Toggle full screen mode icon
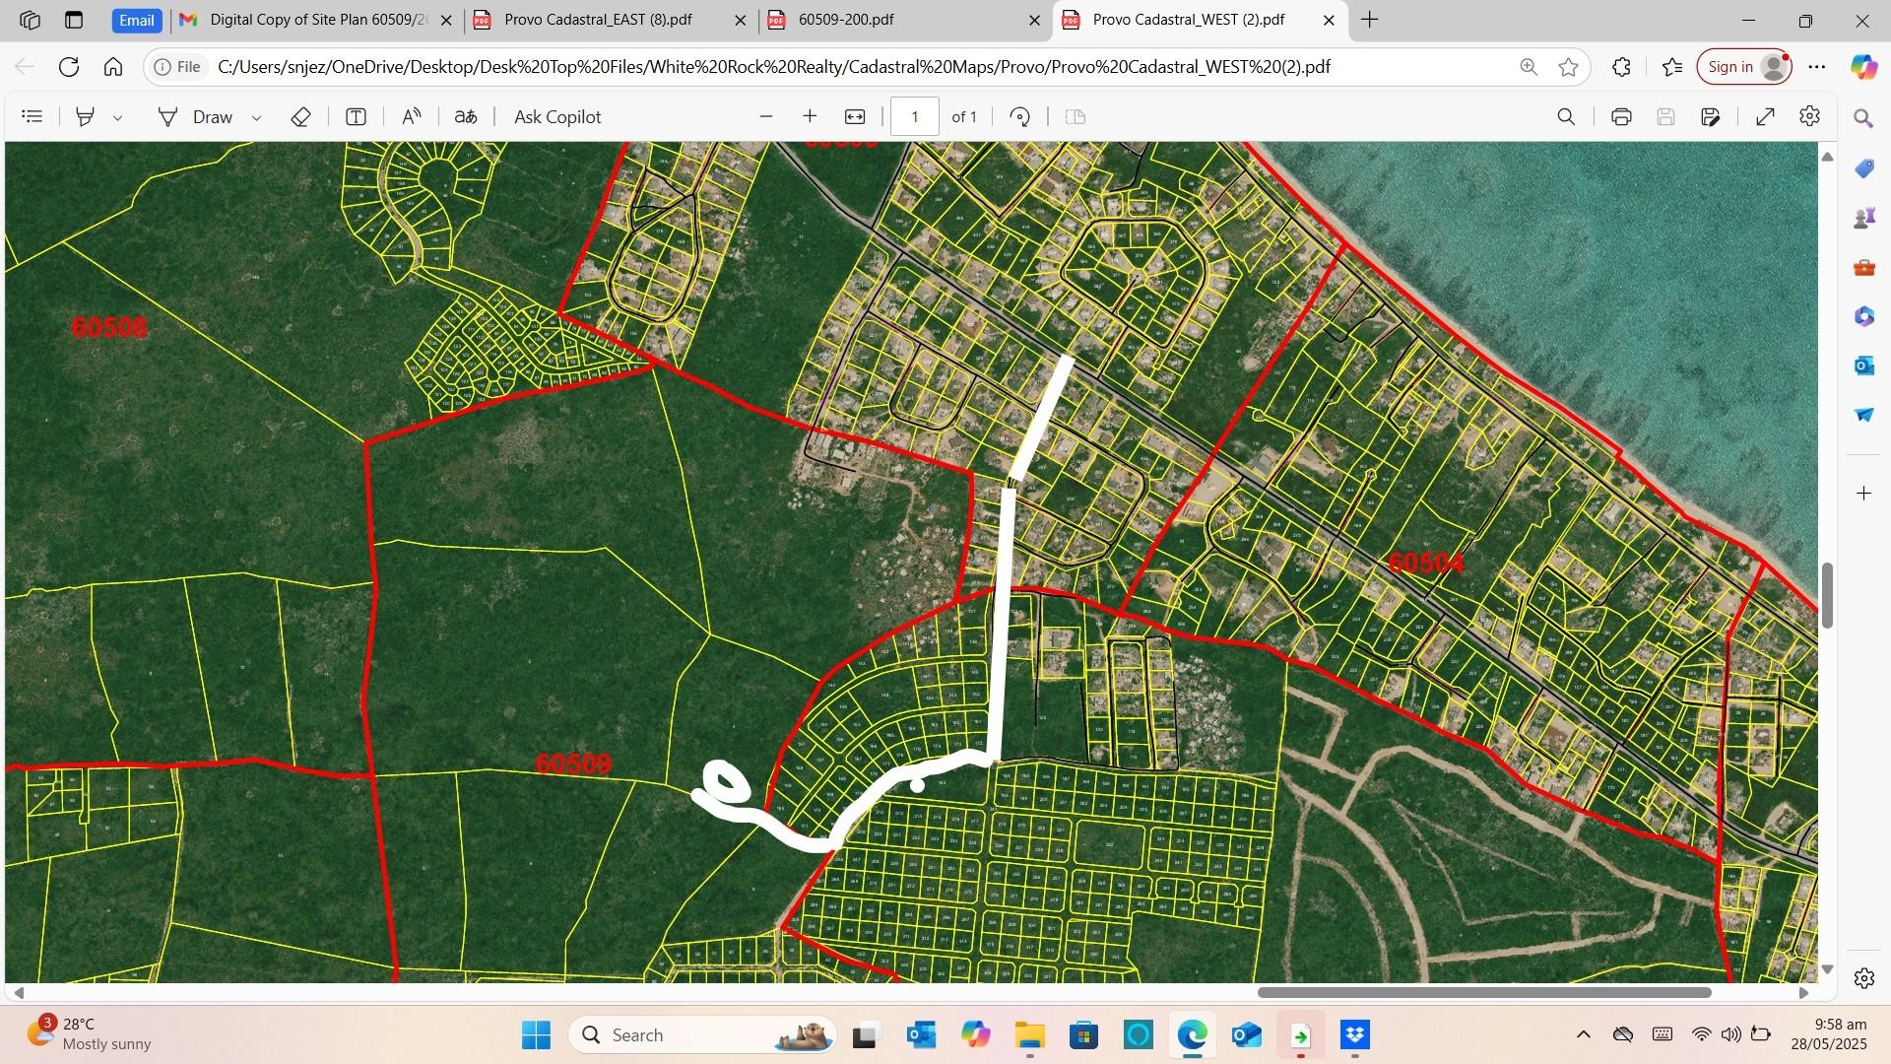Screen dimensions: 1891x1064 pos(1765,117)
